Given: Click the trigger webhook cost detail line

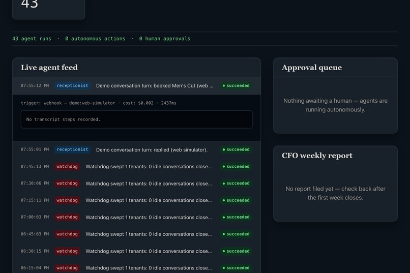Looking at the screenshot, I should tap(99, 103).
